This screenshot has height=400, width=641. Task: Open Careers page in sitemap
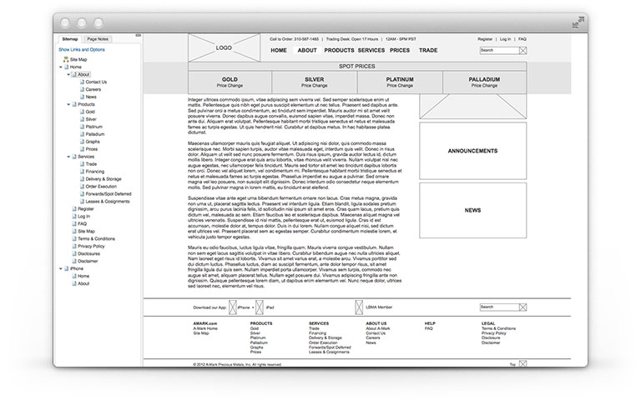tap(93, 89)
